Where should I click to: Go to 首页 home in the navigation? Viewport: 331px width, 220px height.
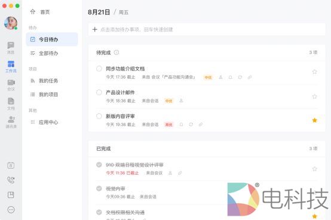40,12
